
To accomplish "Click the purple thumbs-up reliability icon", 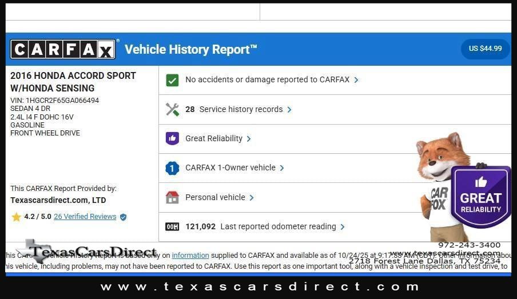I will 172,138.
